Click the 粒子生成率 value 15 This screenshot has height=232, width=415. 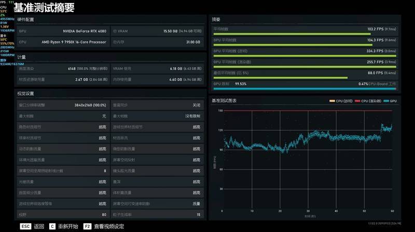click(199, 215)
